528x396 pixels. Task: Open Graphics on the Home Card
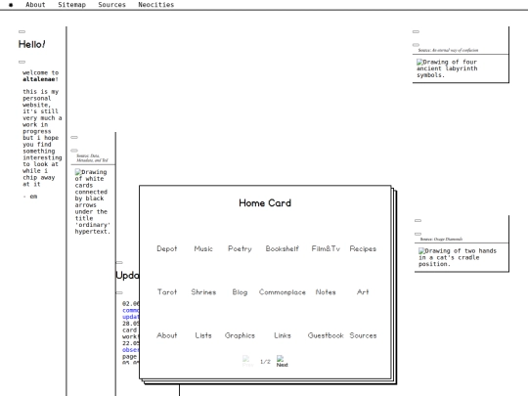point(240,335)
